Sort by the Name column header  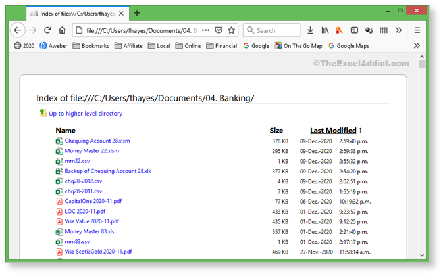(x=66, y=131)
